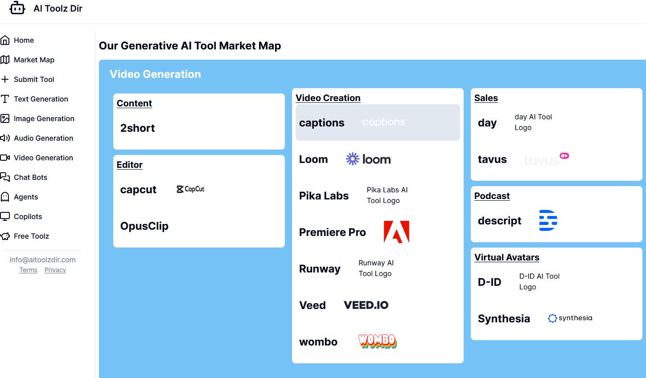Click the Pika Labs AI Tool Logo placeholder
The height and width of the screenshot is (378, 646).
tap(387, 195)
